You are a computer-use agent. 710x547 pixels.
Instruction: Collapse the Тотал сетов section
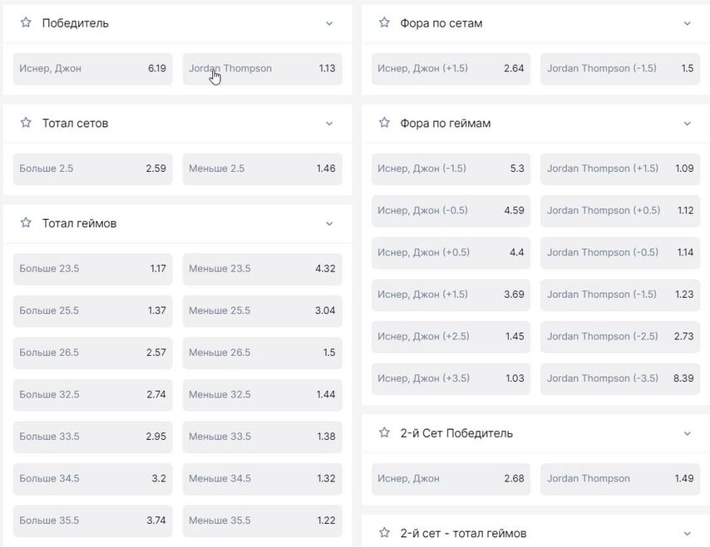tap(329, 124)
